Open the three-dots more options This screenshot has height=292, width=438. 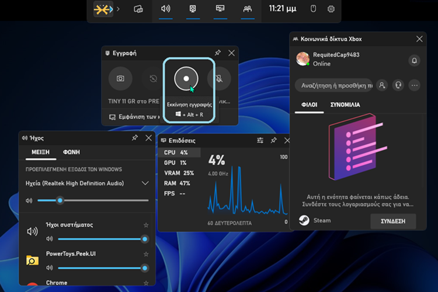414,85
